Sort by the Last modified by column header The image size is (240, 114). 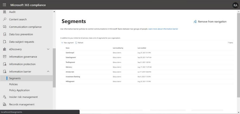pos(118,48)
